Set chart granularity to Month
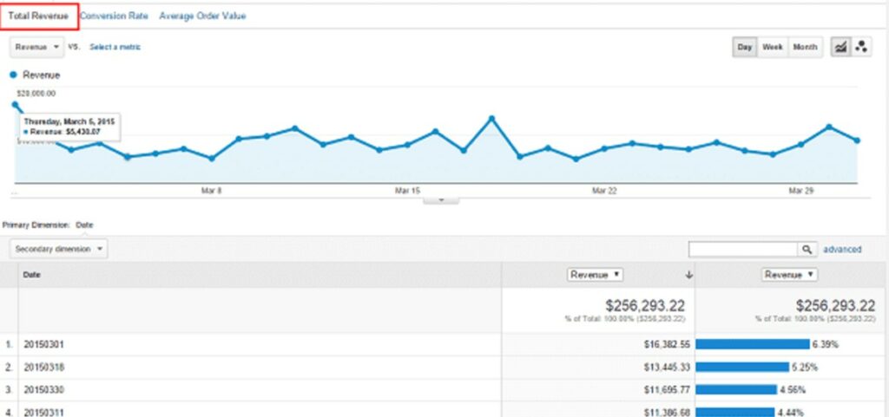 point(805,47)
